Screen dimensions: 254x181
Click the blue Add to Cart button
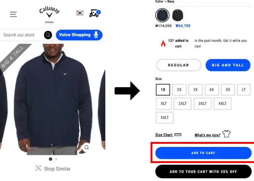[204, 153]
